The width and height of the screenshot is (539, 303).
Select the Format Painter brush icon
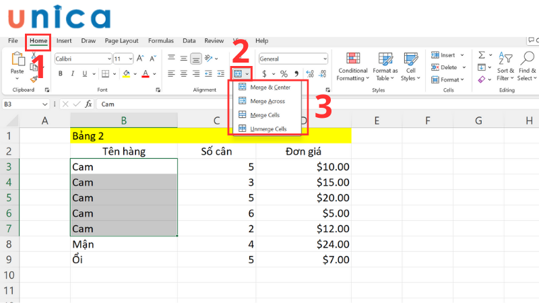tap(33, 79)
